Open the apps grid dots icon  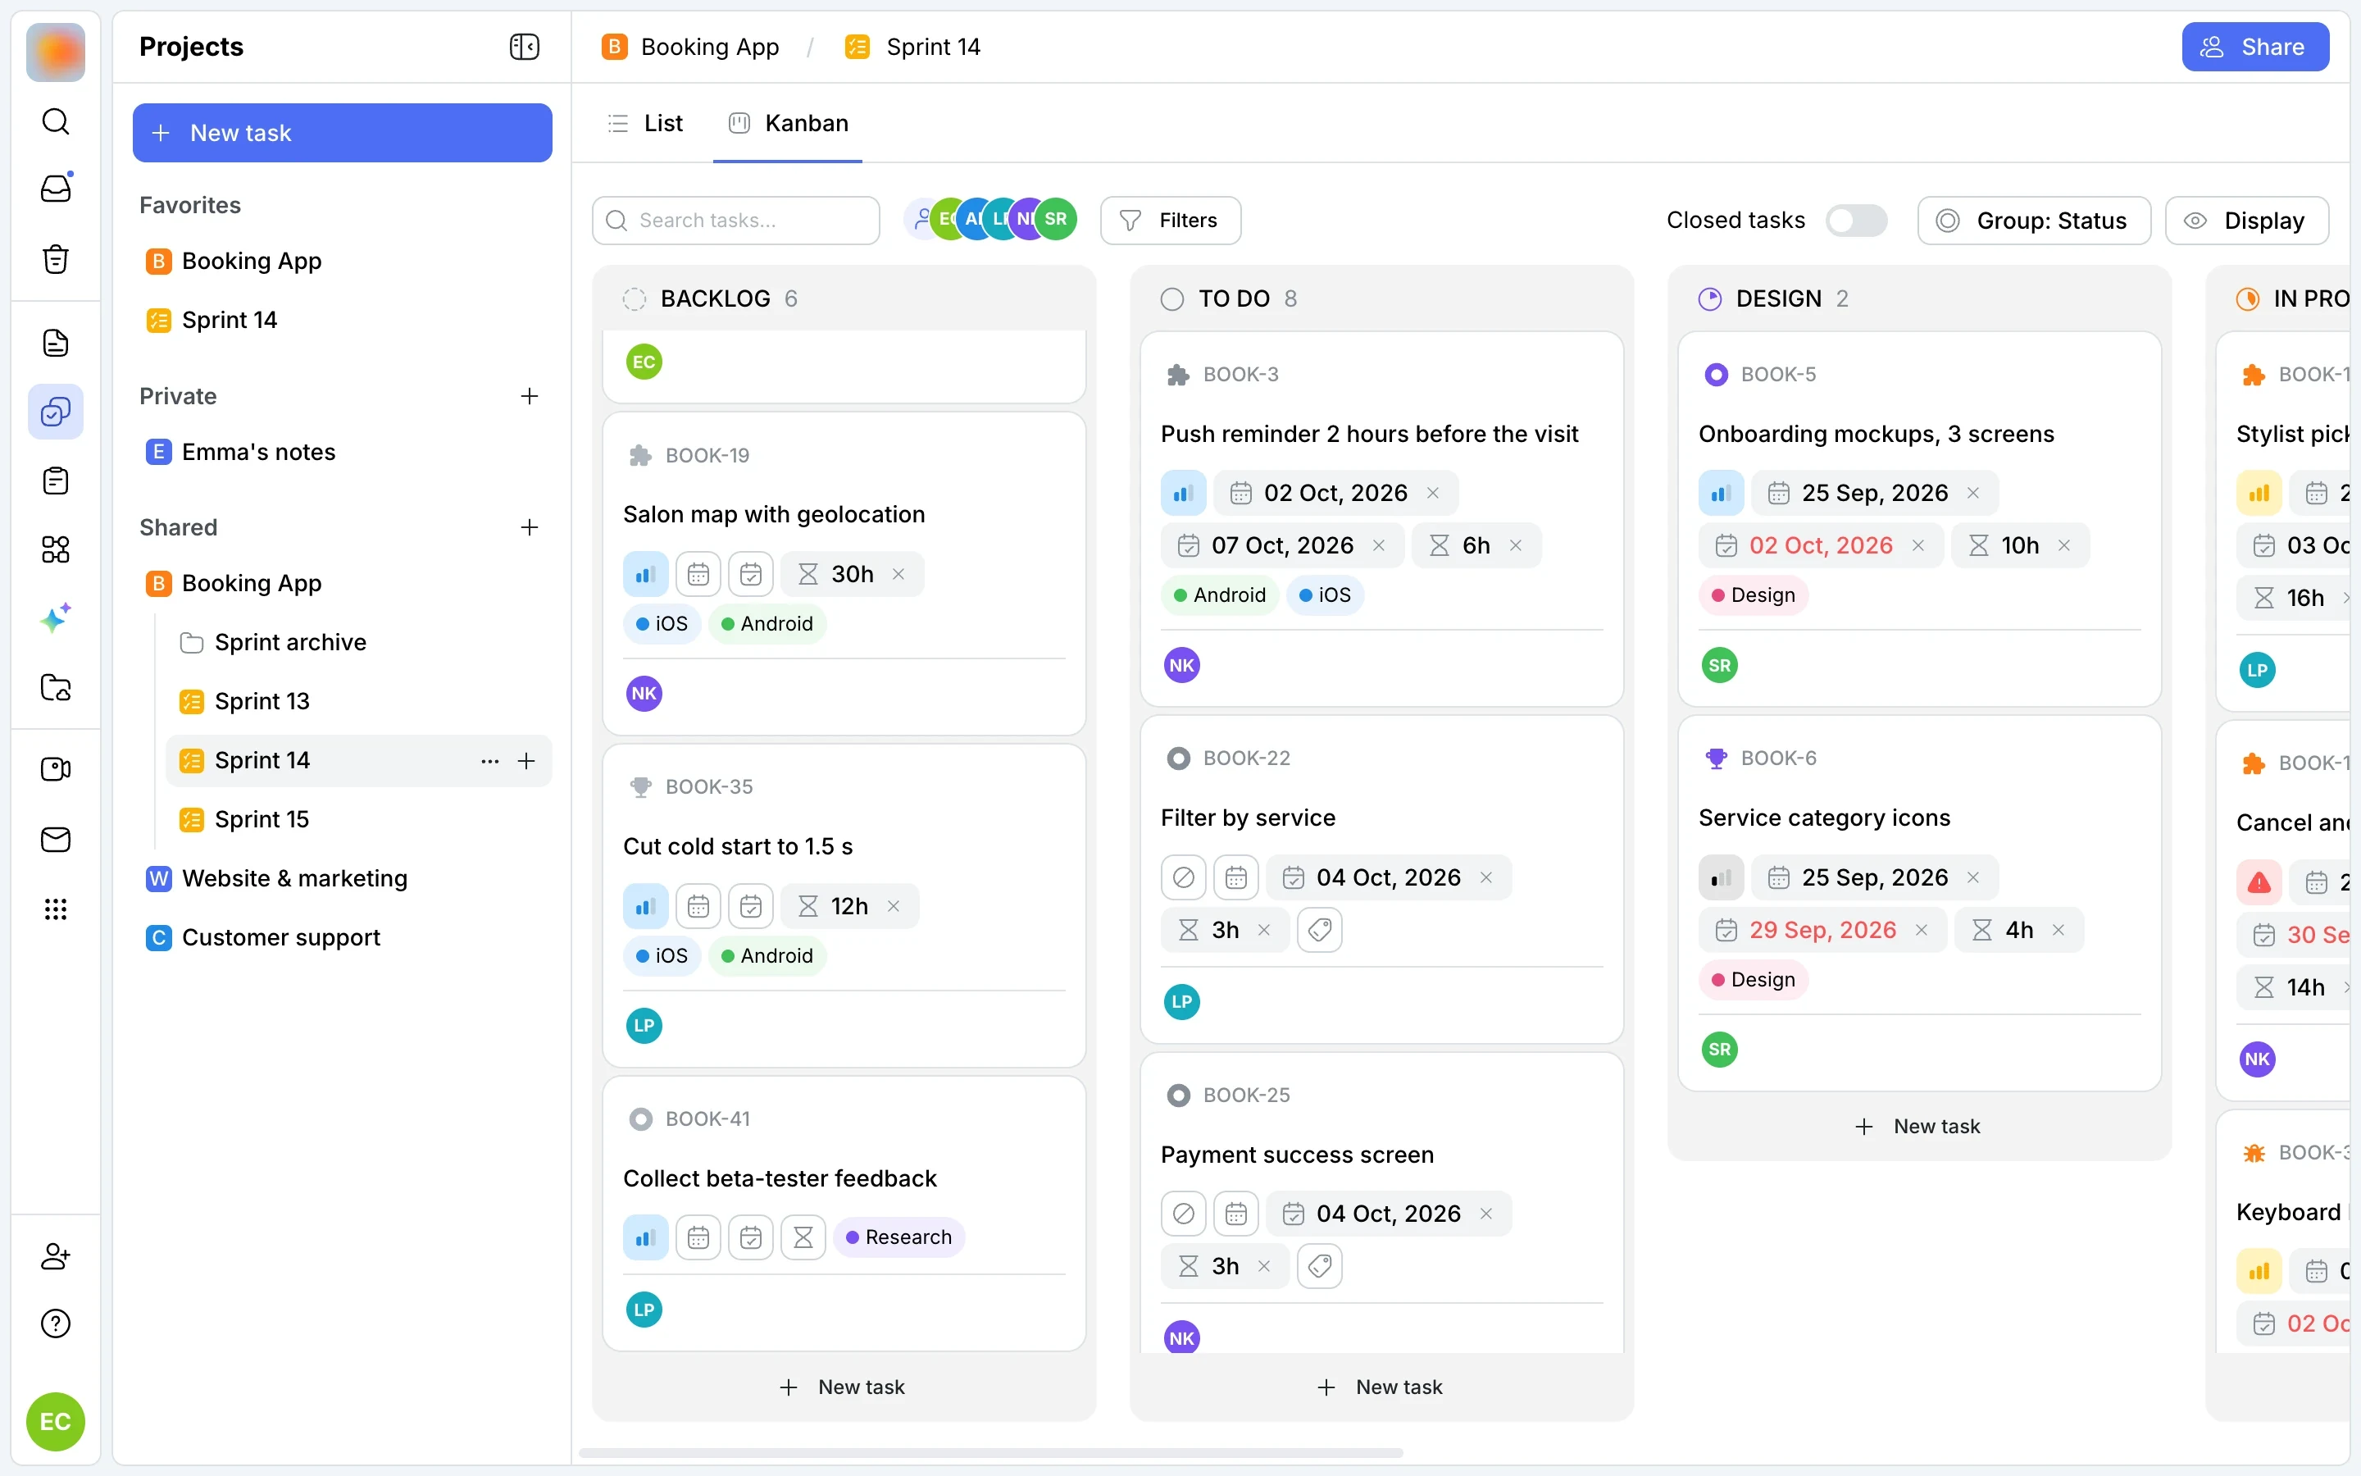[56, 910]
